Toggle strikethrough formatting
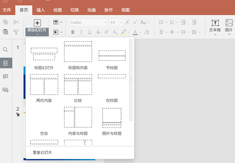Viewport: 235px width, 163px height. pos(98,32)
